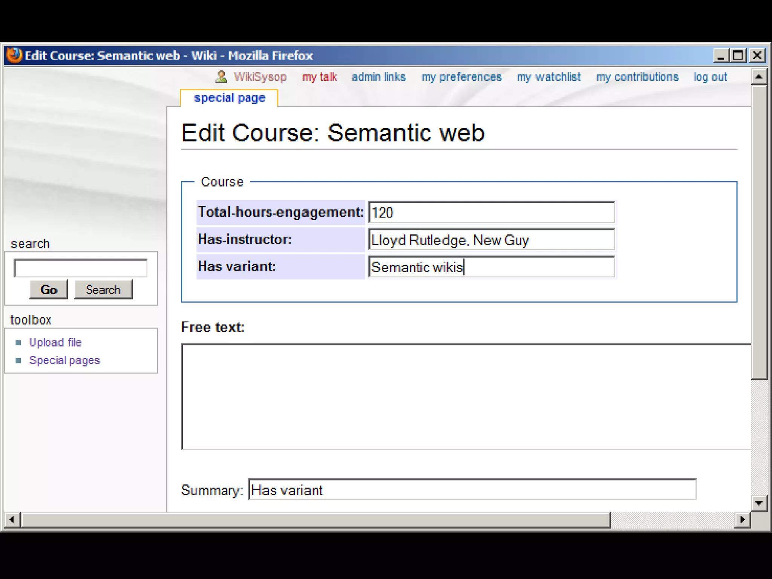Click the Firefox logo in title bar
Viewport: 772px width, 579px height.
coord(15,55)
